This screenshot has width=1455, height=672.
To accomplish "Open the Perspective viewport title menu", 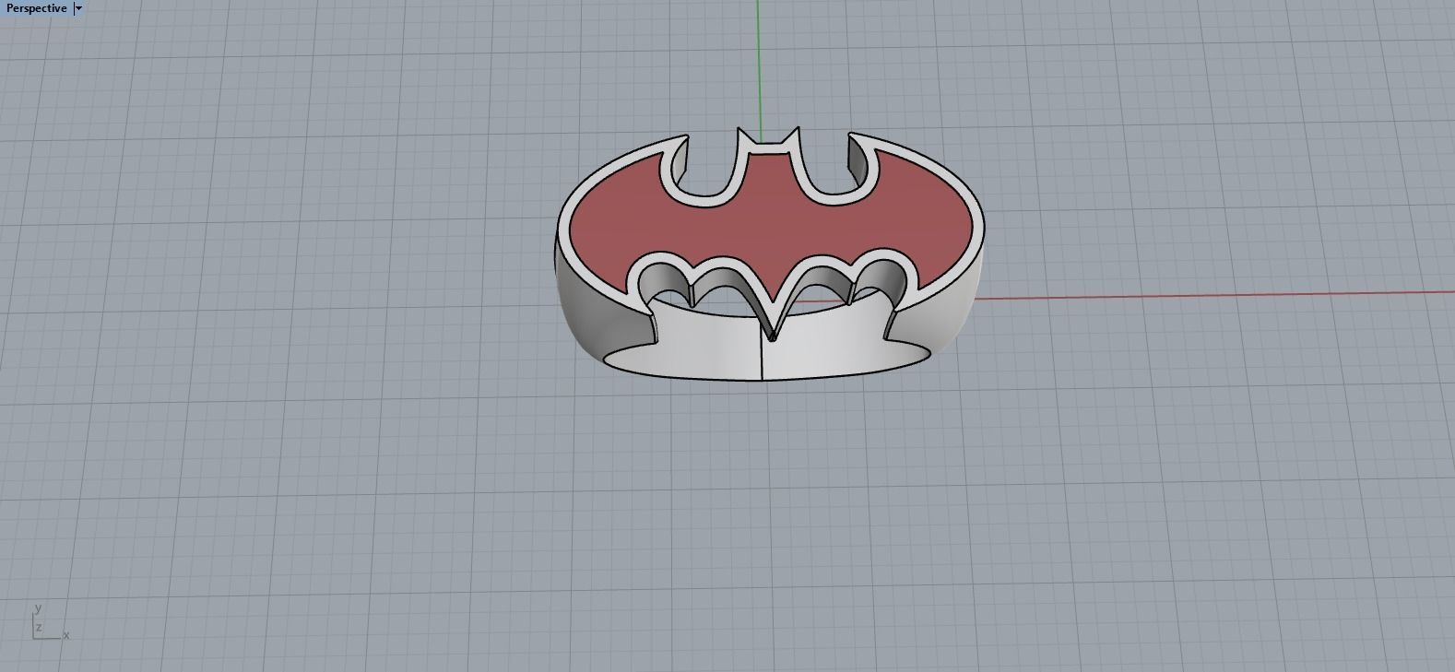I will click(x=36, y=8).
